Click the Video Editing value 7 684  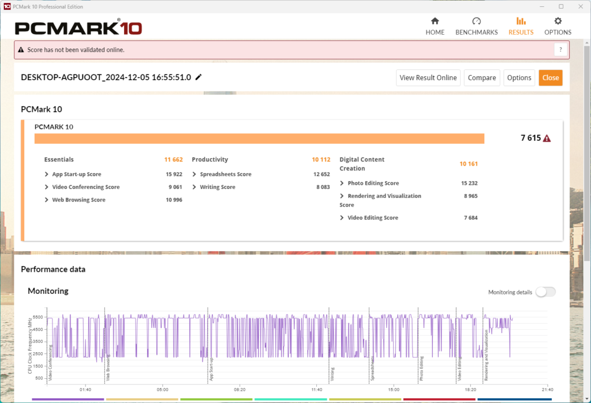(471, 218)
